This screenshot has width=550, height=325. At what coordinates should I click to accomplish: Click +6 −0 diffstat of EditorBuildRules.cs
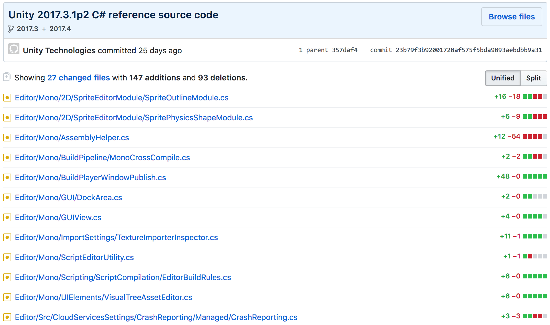pyautogui.click(x=524, y=276)
